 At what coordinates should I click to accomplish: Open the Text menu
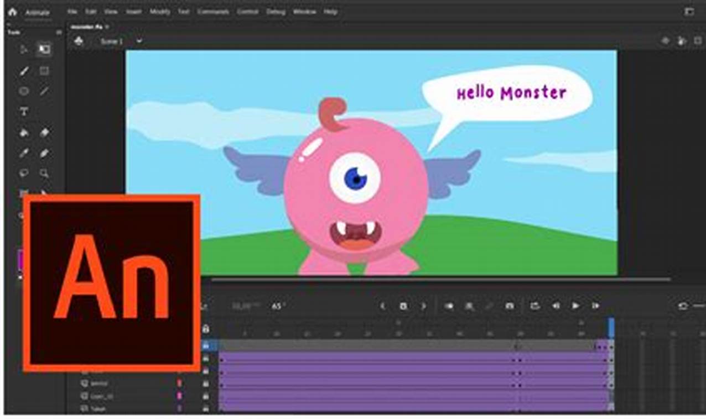tap(184, 12)
